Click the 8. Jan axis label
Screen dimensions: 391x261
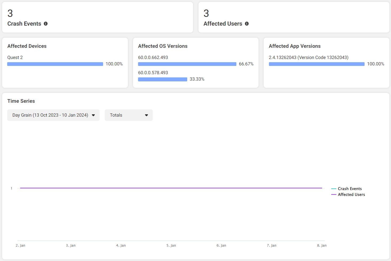(322, 246)
